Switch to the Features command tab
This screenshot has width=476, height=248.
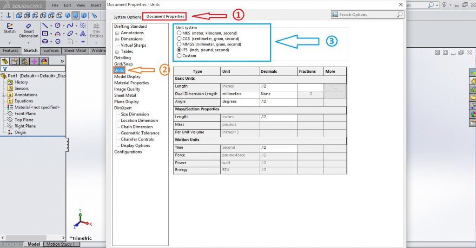point(11,51)
